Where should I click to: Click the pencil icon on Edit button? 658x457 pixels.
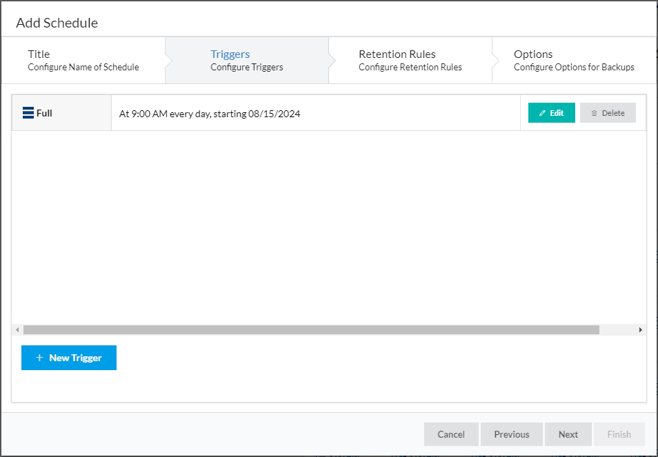pos(542,113)
